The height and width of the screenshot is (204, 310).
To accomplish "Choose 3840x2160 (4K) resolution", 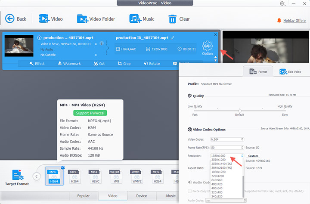I will tap(222, 168).
